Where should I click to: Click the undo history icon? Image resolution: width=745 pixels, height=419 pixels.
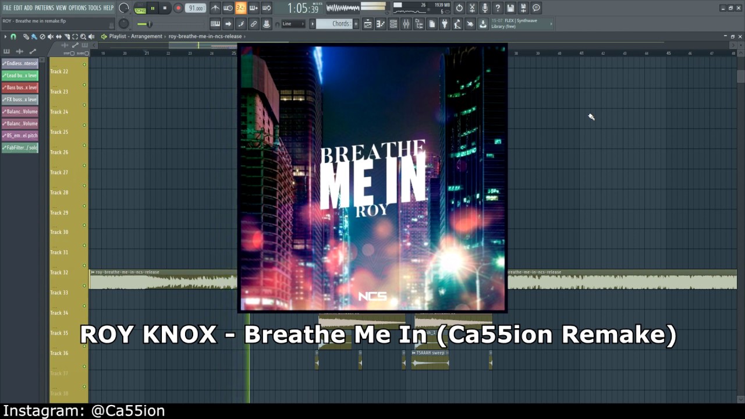pos(459,8)
